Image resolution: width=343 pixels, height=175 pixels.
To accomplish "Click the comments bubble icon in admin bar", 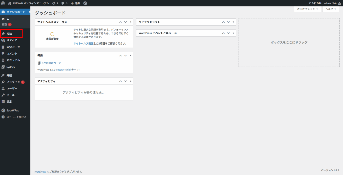I will [x=63, y=3].
